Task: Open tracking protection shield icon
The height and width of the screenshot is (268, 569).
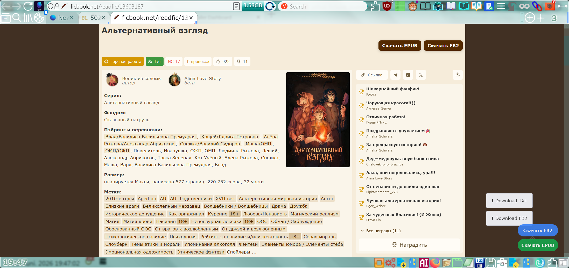Action: 51,6
